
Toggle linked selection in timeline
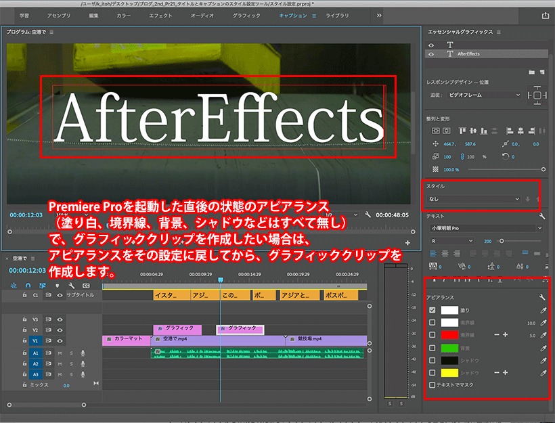(43, 286)
